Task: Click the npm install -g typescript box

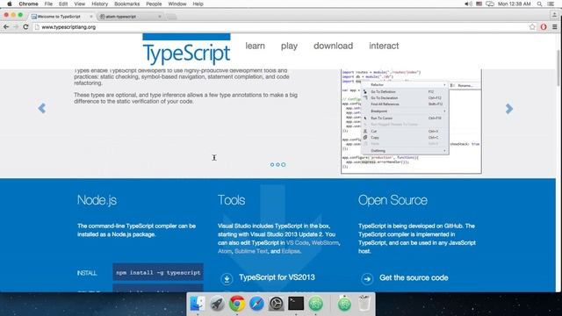Action: (x=158, y=273)
